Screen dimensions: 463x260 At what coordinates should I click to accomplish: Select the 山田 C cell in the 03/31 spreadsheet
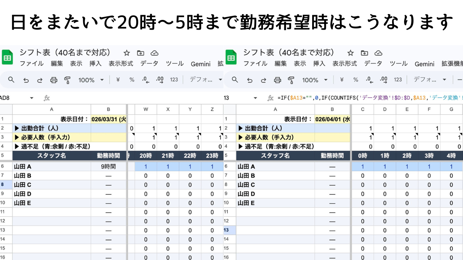(52, 185)
